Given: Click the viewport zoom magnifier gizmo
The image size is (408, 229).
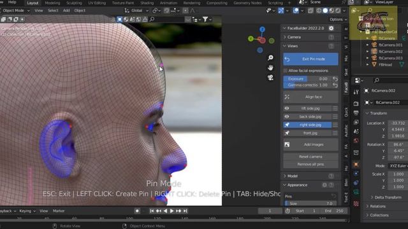Looking at the screenshot, I should click(270, 58).
